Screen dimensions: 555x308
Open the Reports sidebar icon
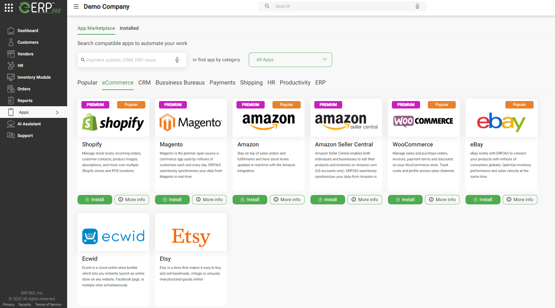[x=11, y=101]
